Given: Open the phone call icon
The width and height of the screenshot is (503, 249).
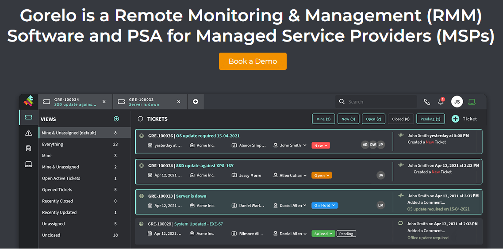Looking at the screenshot, I should click(427, 102).
